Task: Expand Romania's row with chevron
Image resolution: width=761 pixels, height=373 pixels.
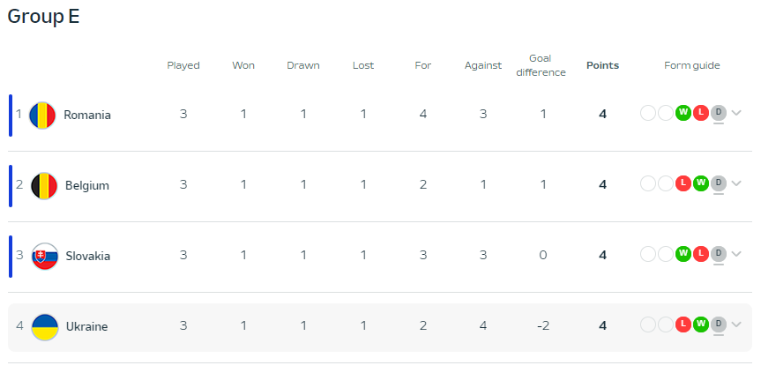Action: click(x=736, y=113)
